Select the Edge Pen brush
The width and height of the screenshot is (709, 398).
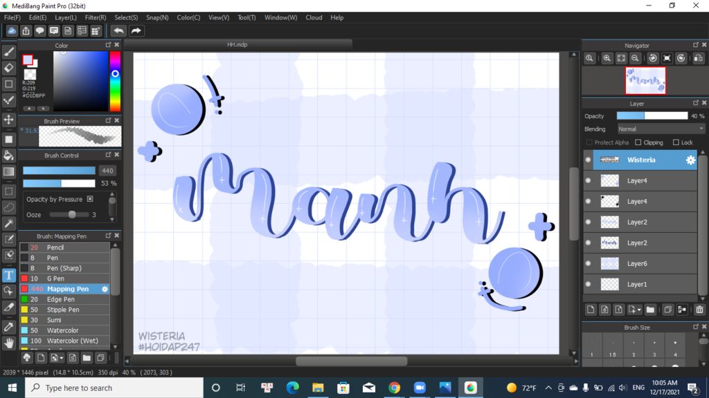pyautogui.click(x=64, y=299)
